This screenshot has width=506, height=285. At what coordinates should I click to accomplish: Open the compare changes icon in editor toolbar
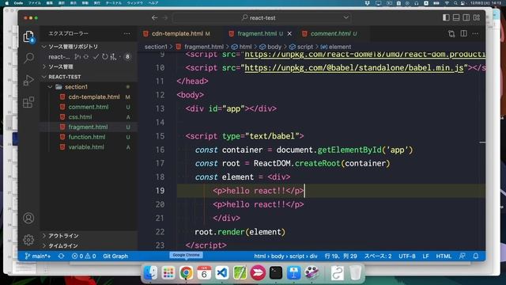click(451, 33)
